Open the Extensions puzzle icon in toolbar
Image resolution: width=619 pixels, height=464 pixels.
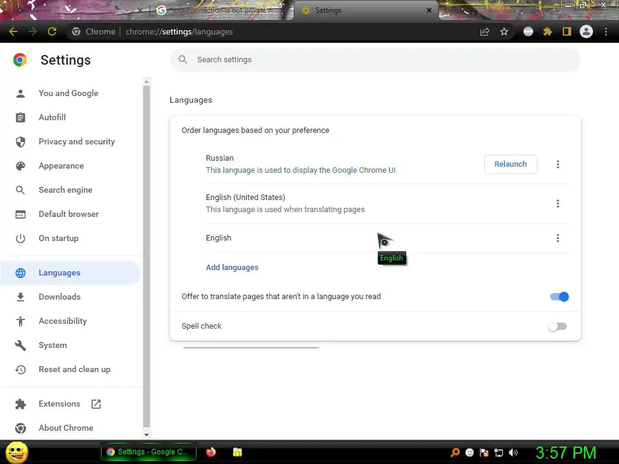547,31
